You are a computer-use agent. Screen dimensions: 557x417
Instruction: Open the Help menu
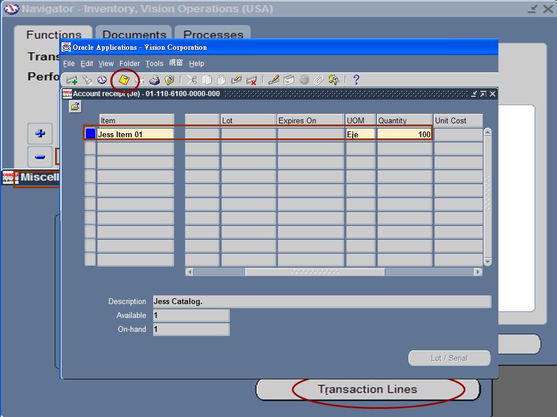197,64
